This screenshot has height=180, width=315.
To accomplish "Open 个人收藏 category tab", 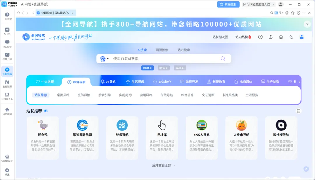I will pos(45,82).
